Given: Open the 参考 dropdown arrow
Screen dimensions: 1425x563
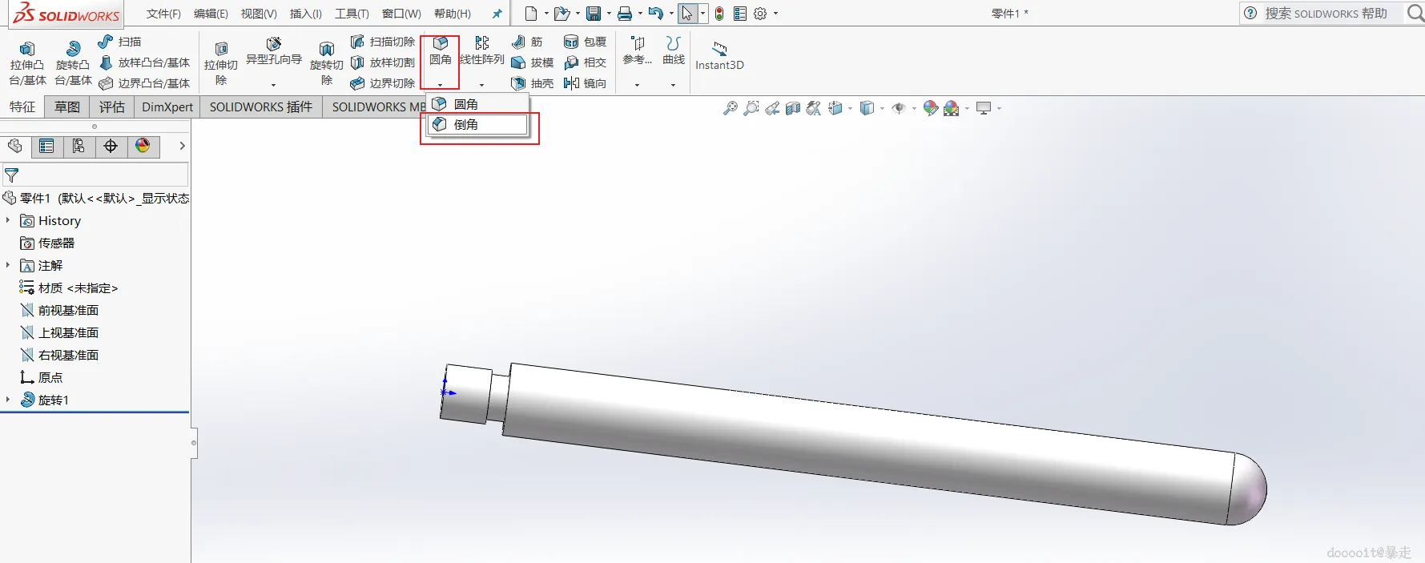Looking at the screenshot, I should click(637, 84).
